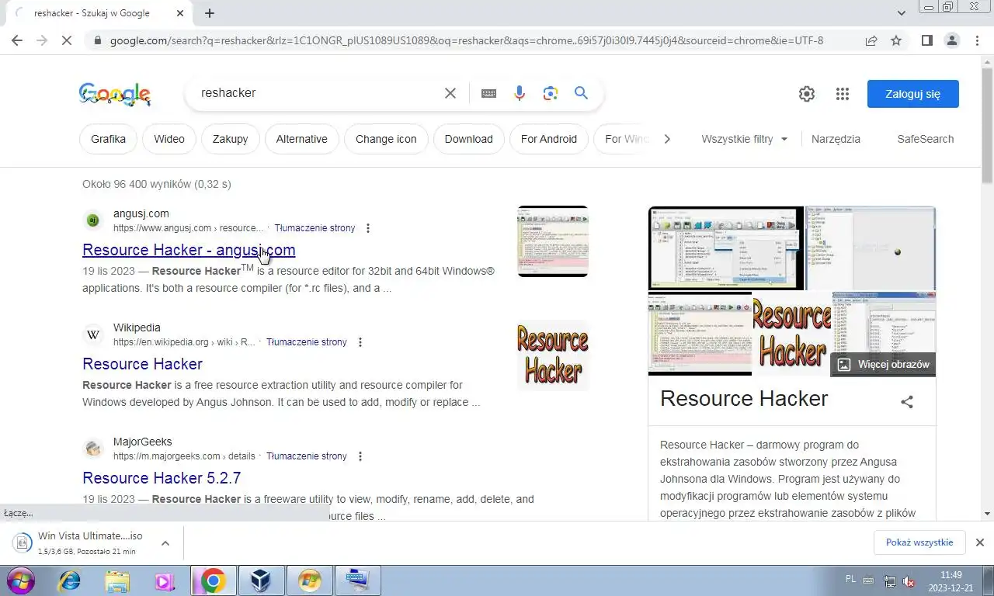
Task: Go back to the previous page
Action: (17, 40)
